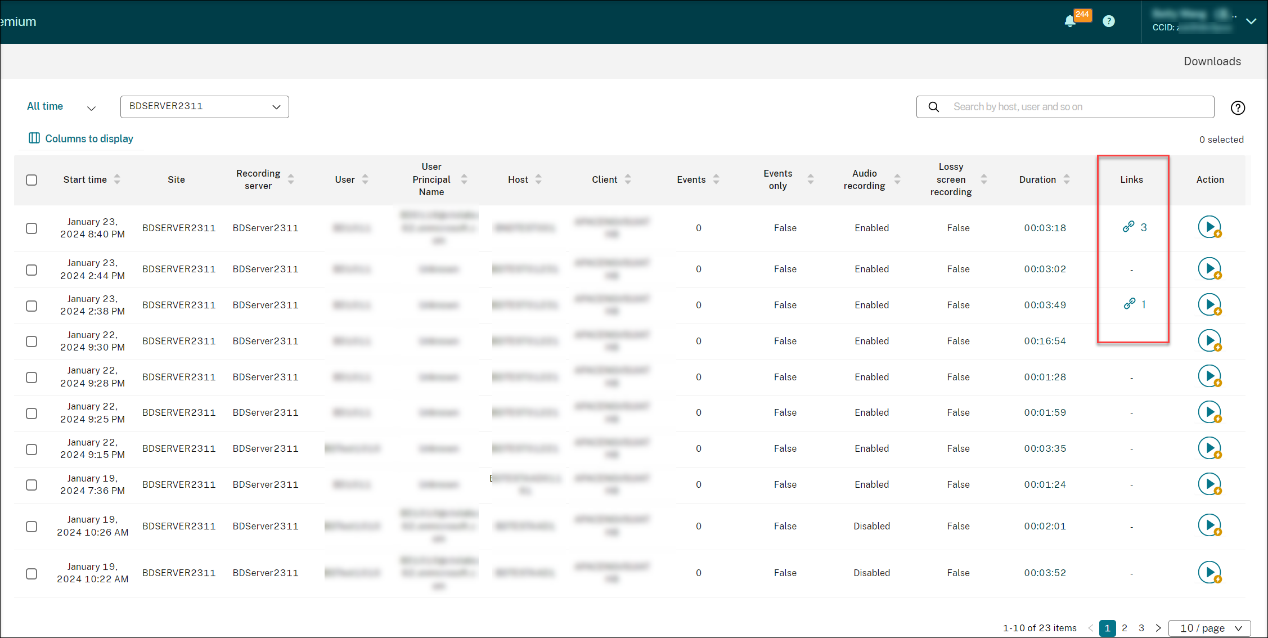Select the January 23 2:44 PM row checkbox
1268x638 pixels.
pos(32,269)
